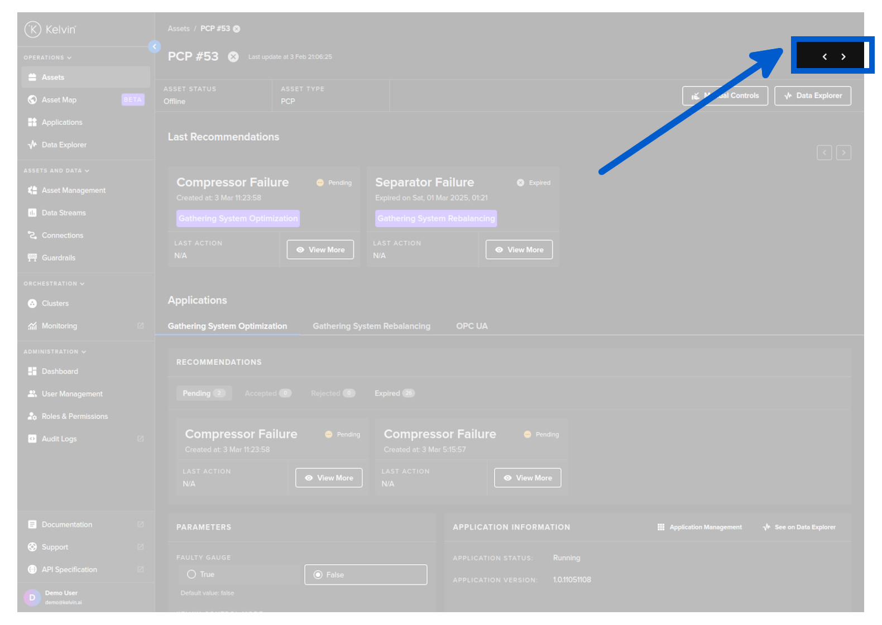
Task: Click the Assets breadcrumb link
Action: pyautogui.click(x=179, y=28)
